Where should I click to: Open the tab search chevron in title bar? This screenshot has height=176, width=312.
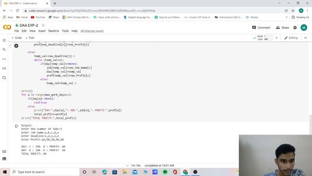tap(279, 3)
